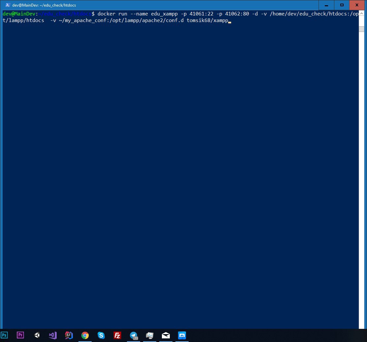Close the dev@MainDev terminal window
The image size is (367, 342).
357,5
